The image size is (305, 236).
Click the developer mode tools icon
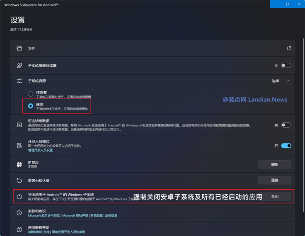pyautogui.click(x=19, y=145)
